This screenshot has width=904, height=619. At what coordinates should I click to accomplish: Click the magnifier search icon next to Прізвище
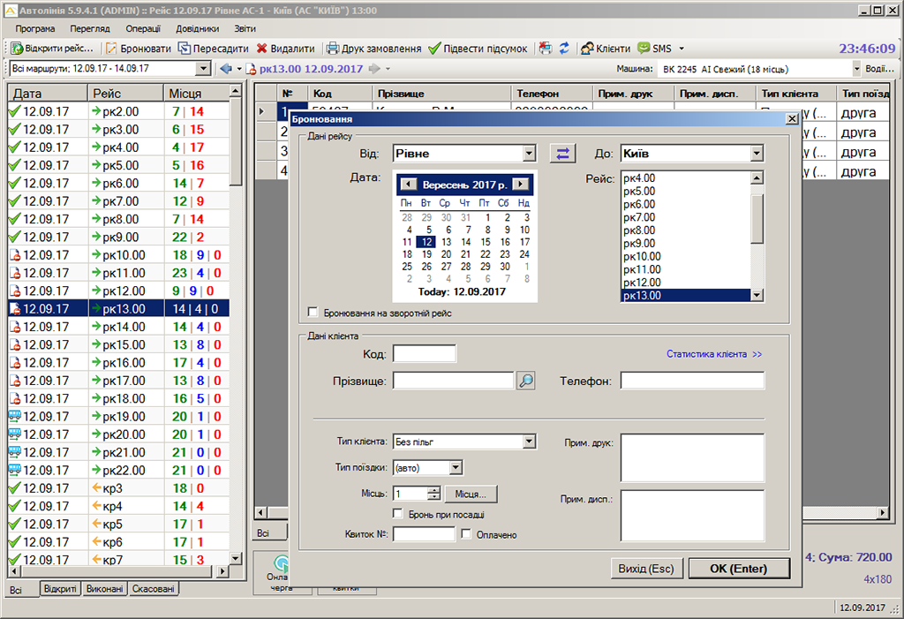pos(526,381)
